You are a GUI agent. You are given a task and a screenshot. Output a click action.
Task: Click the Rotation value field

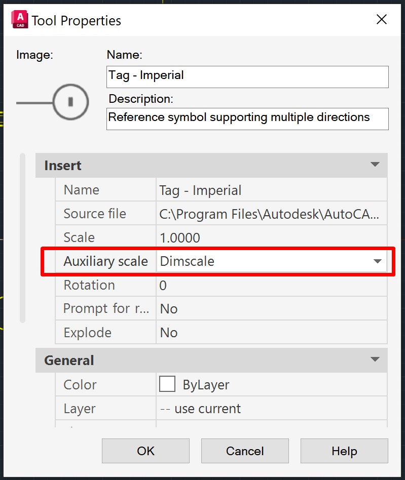[x=271, y=286]
